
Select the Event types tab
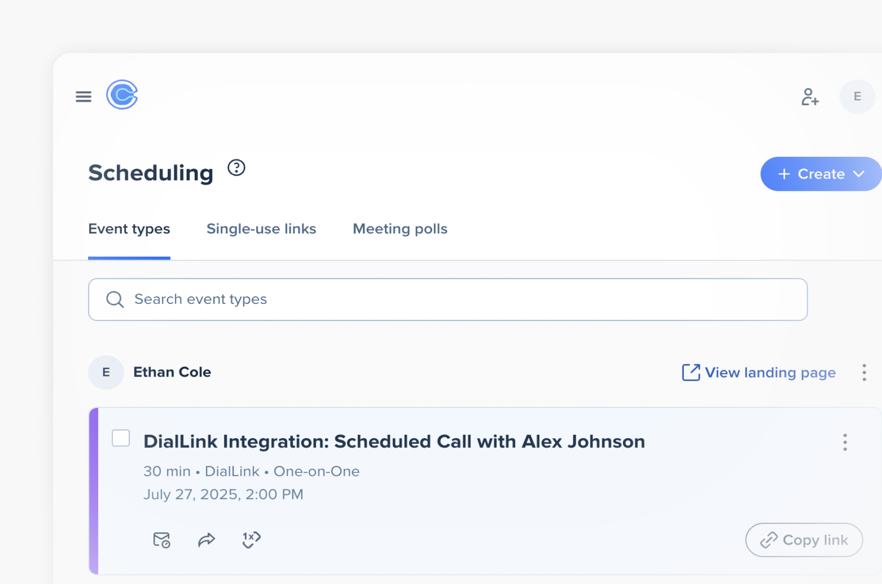pos(129,229)
